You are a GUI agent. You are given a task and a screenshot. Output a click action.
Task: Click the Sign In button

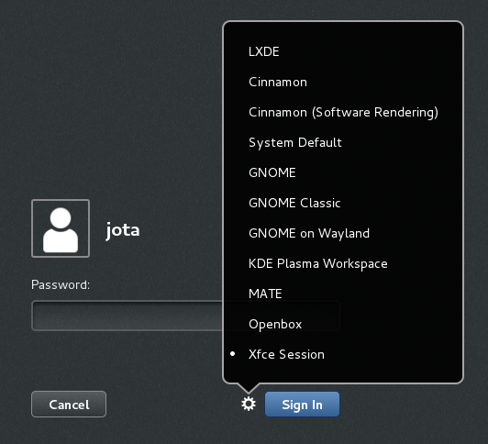pyautogui.click(x=302, y=405)
